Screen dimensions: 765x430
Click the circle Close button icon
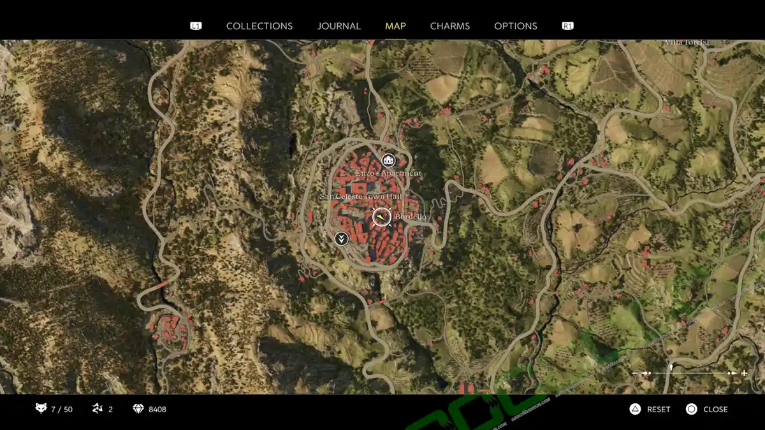pyautogui.click(x=691, y=409)
